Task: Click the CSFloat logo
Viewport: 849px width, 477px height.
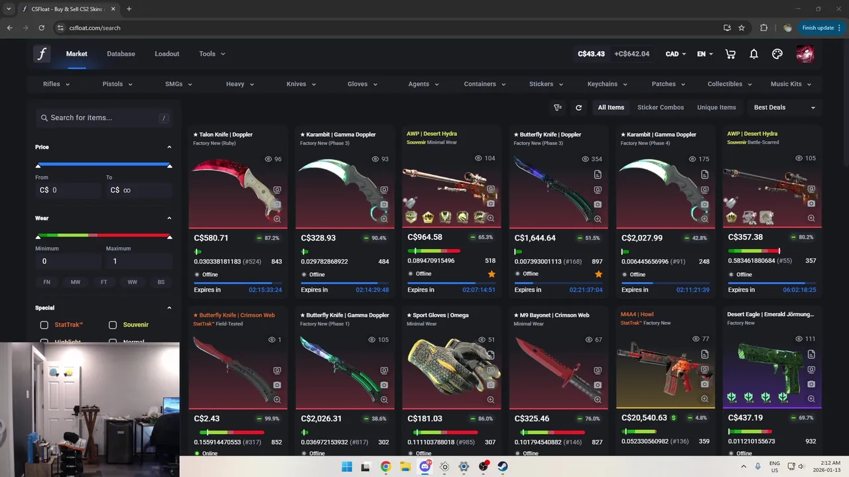Action: (42, 54)
